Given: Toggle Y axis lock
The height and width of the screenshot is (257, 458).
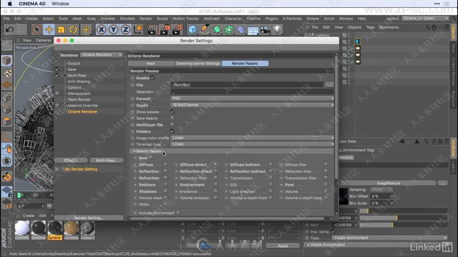Looking at the screenshot, I should 113,30.
